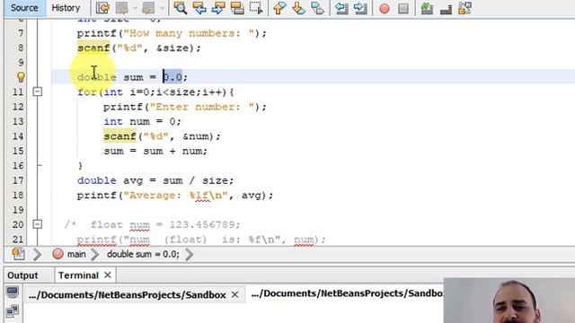Viewport: 575px width, 323px height.
Task: Click Find Next Occurrence icon
Action: pos(218,8)
